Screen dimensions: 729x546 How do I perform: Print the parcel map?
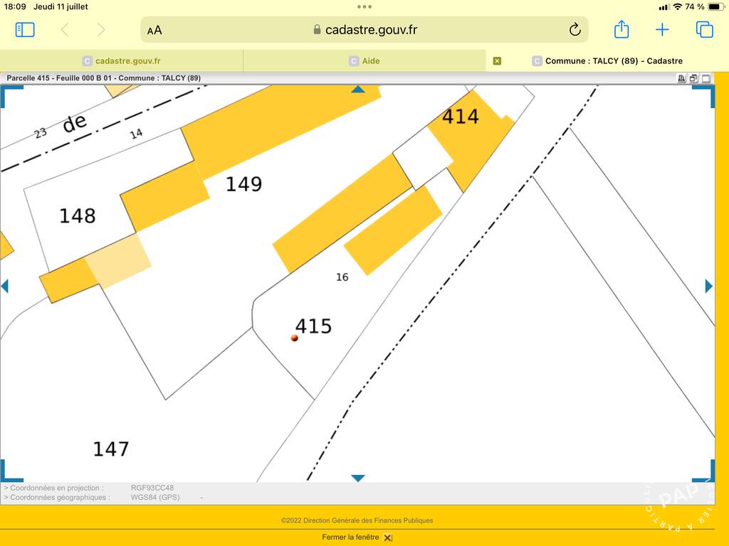[681, 78]
